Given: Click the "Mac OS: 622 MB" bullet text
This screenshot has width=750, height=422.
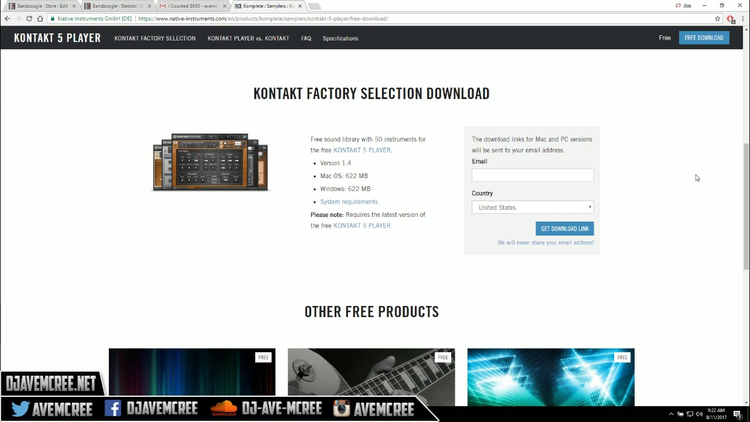Looking at the screenshot, I should tap(344, 176).
